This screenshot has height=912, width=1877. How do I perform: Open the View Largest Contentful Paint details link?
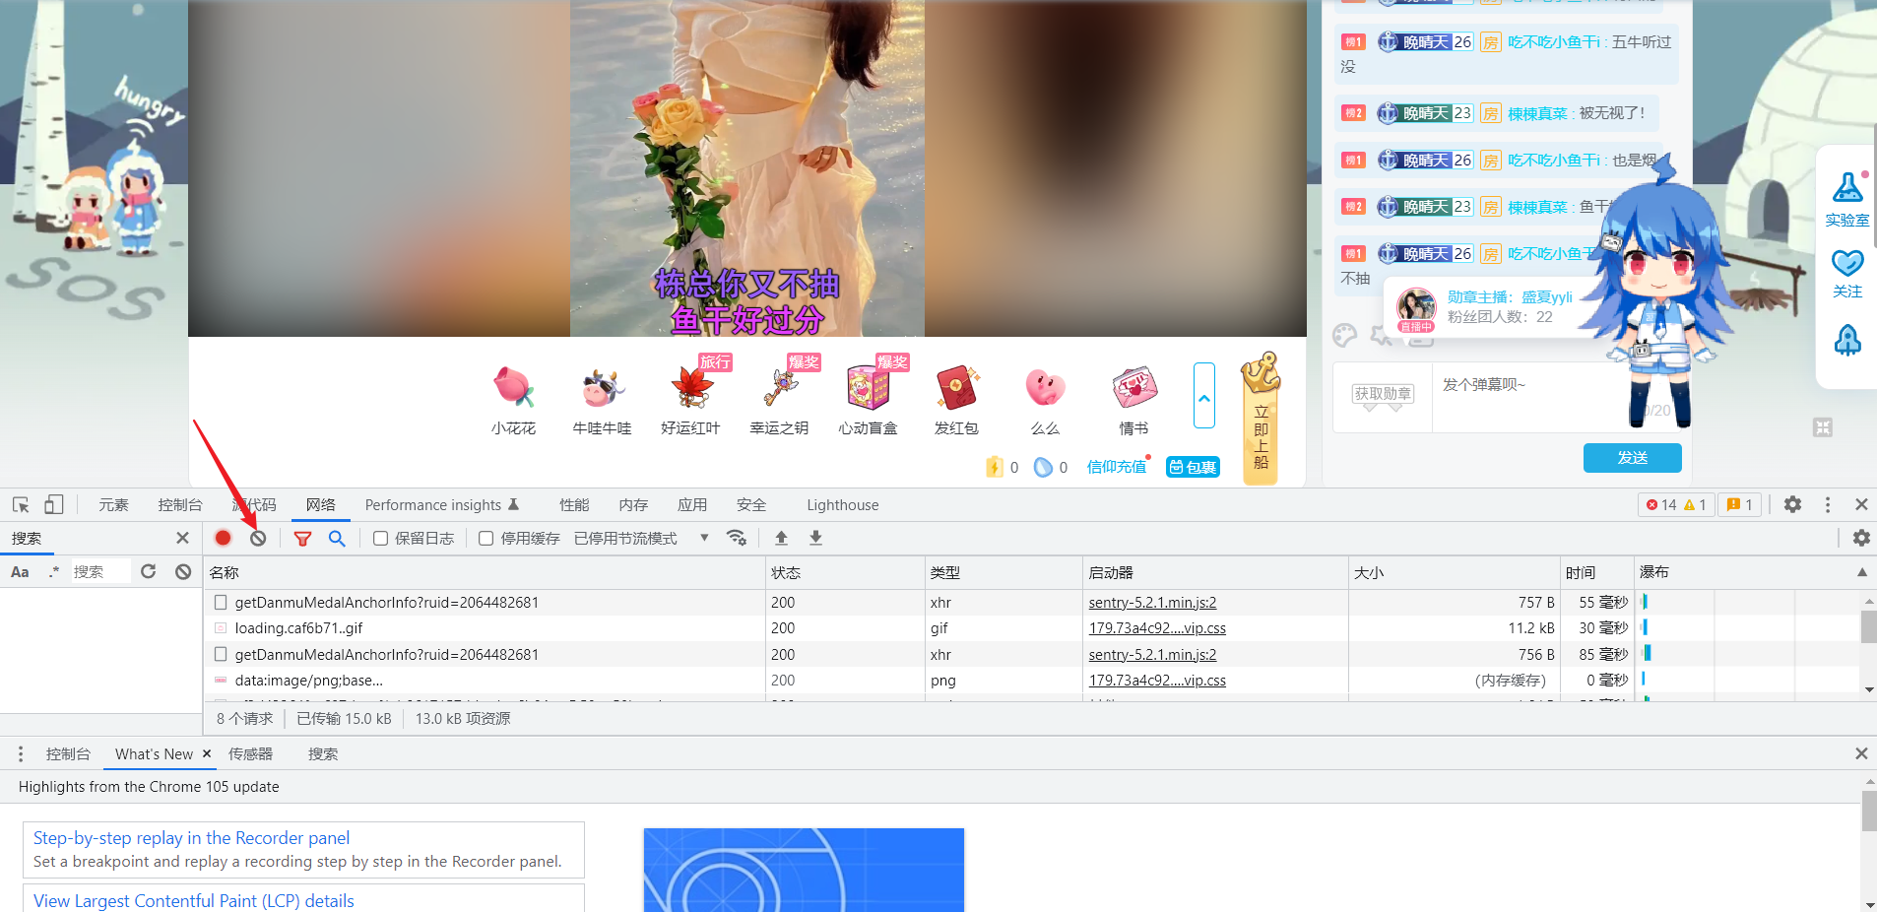coord(193,900)
